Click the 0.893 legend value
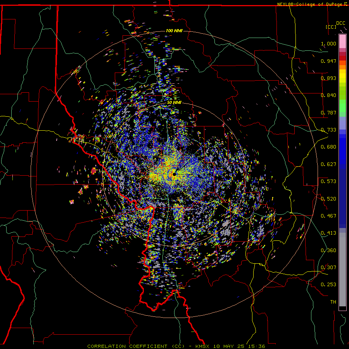This screenshot has width=349, height=349. (x=328, y=78)
